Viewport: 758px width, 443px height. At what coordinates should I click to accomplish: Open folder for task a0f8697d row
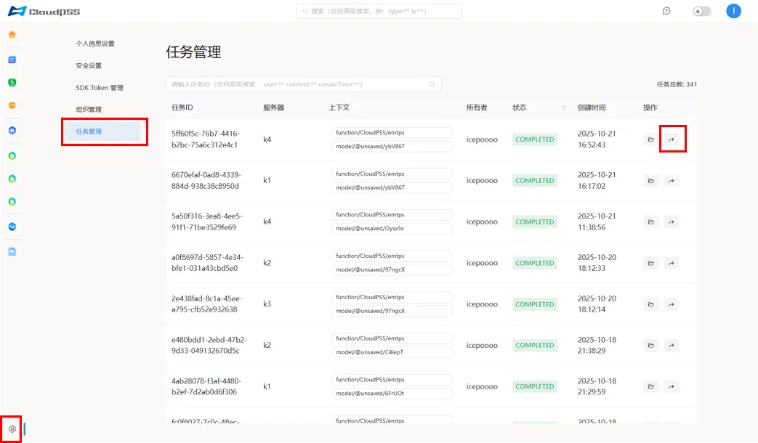tap(651, 263)
